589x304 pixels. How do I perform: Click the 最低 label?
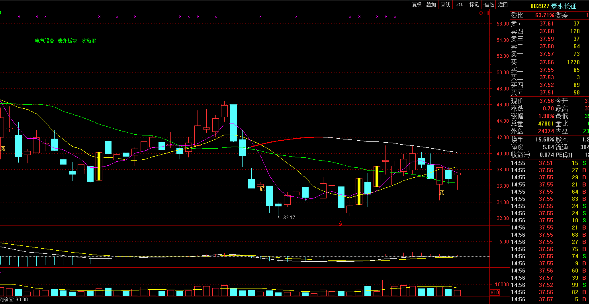[x=562, y=116]
